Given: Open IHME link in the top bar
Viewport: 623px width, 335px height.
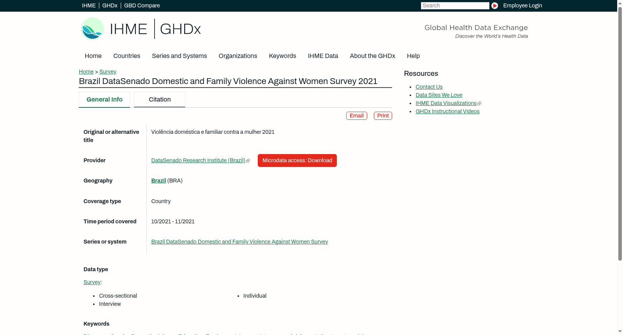Looking at the screenshot, I should [89, 5].
